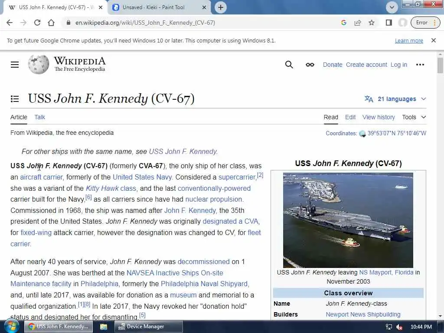Dismiss the Chrome update notification bar
The width and height of the screenshot is (444, 333).
click(x=433, y=40)
